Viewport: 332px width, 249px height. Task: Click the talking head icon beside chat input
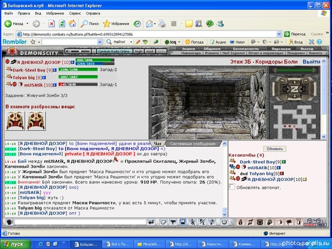[9, 222]
